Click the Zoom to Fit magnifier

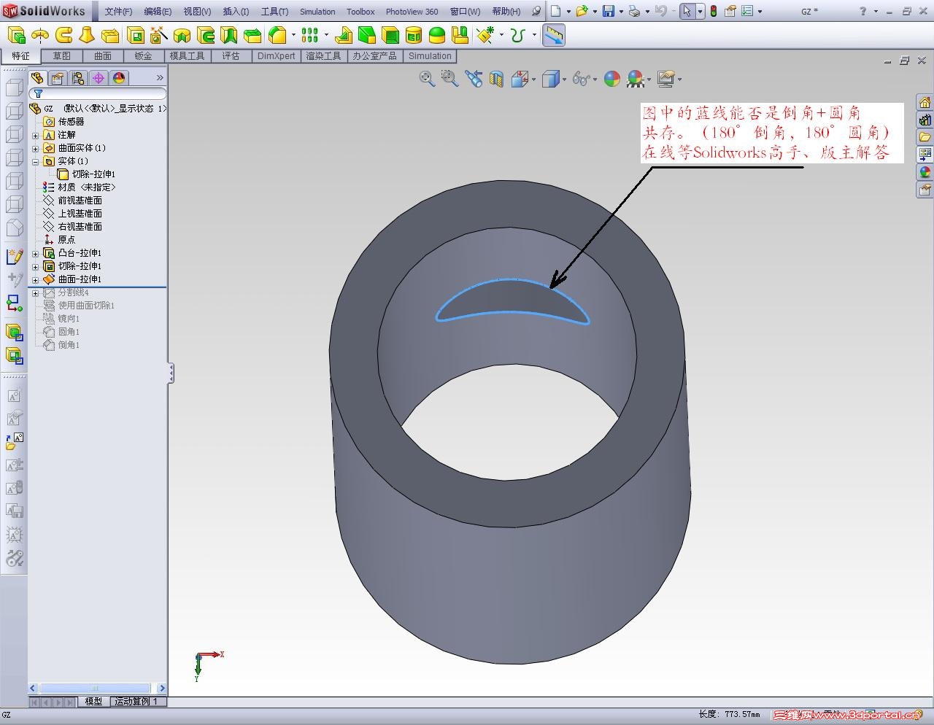click(x=427, y=79)
